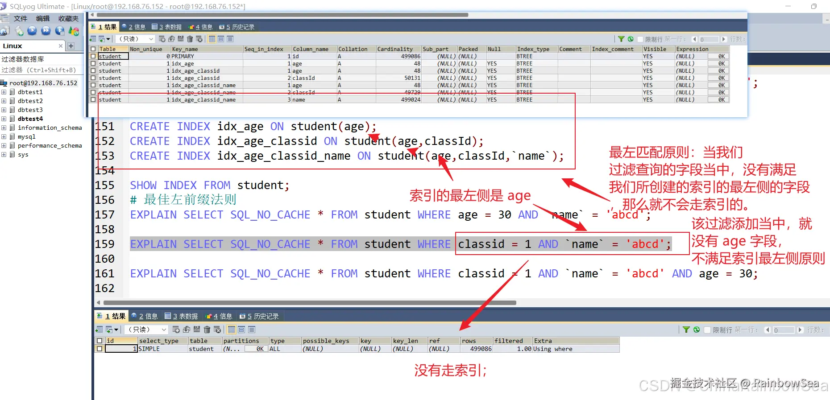Tick header select-all checkbox in lower result grid

point(100,341)
